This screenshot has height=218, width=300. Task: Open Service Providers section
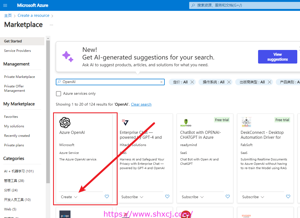coord(17,51)
